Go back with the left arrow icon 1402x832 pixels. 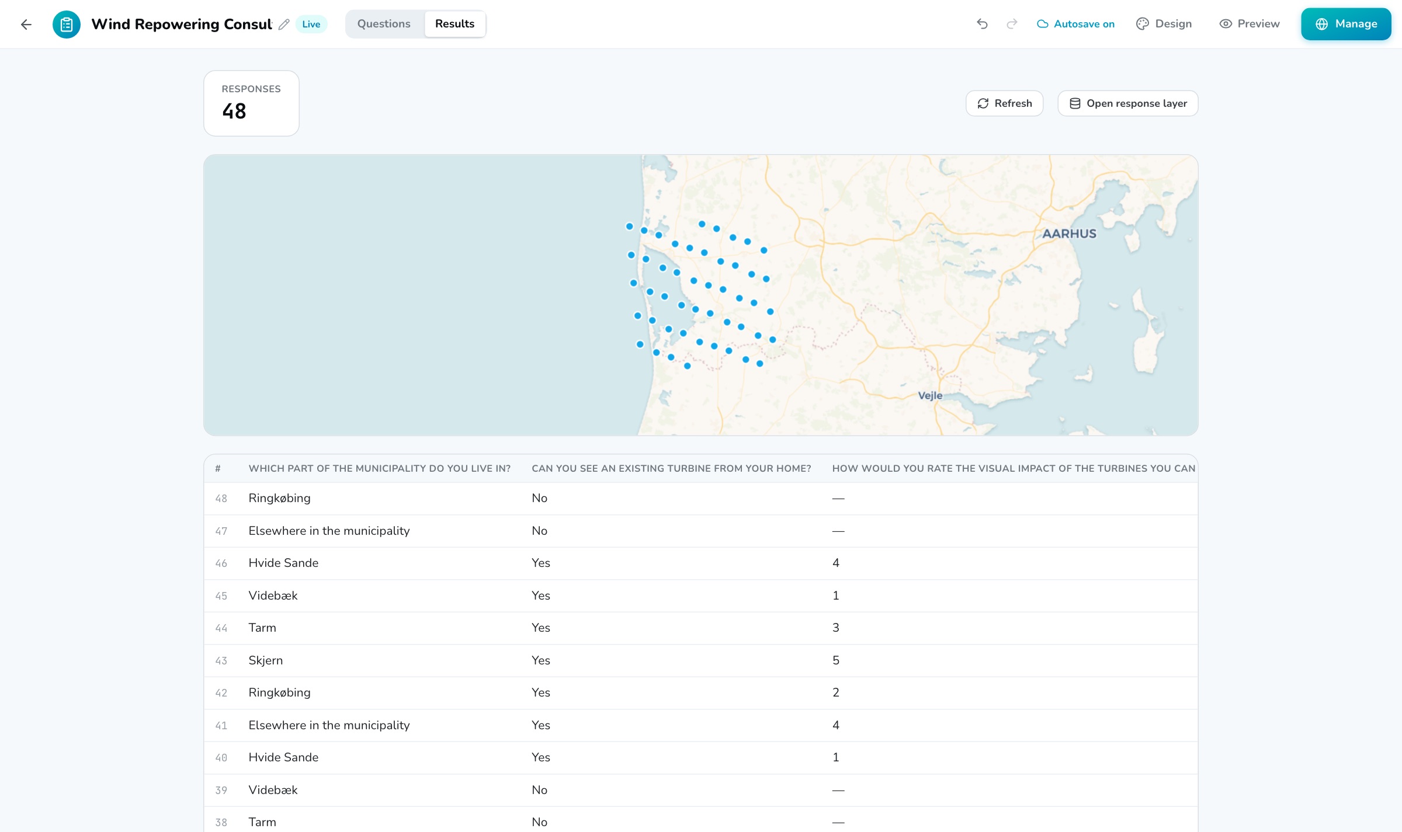point(26,24)
